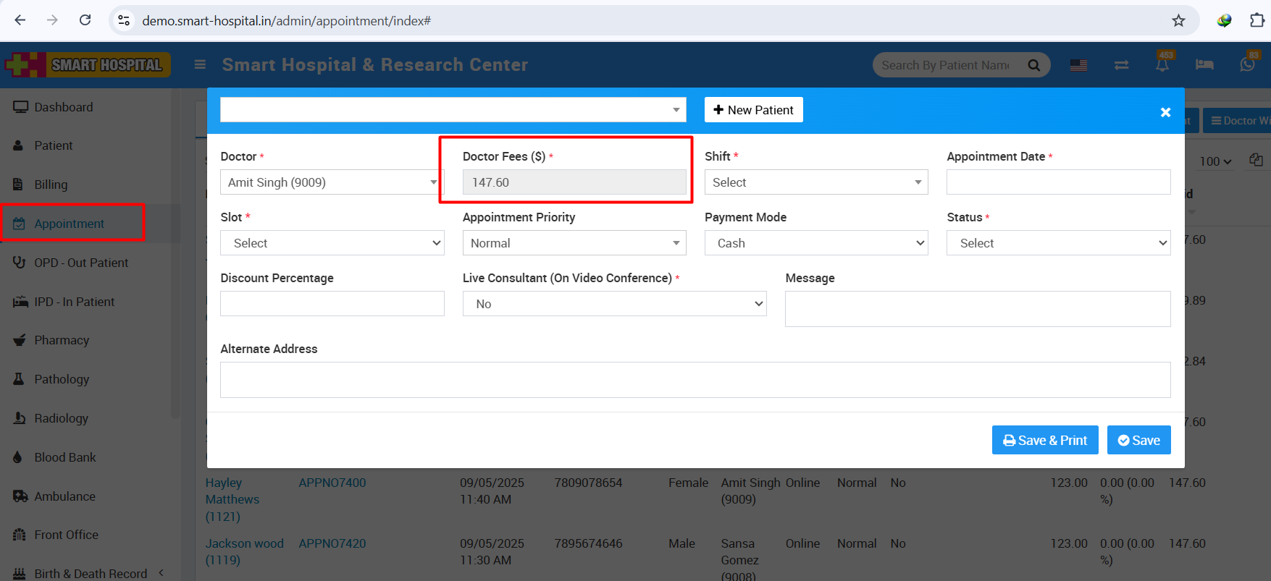1271x581 pixels.
Task: Click the Appointment Date field
Action: click(1058, 182)
